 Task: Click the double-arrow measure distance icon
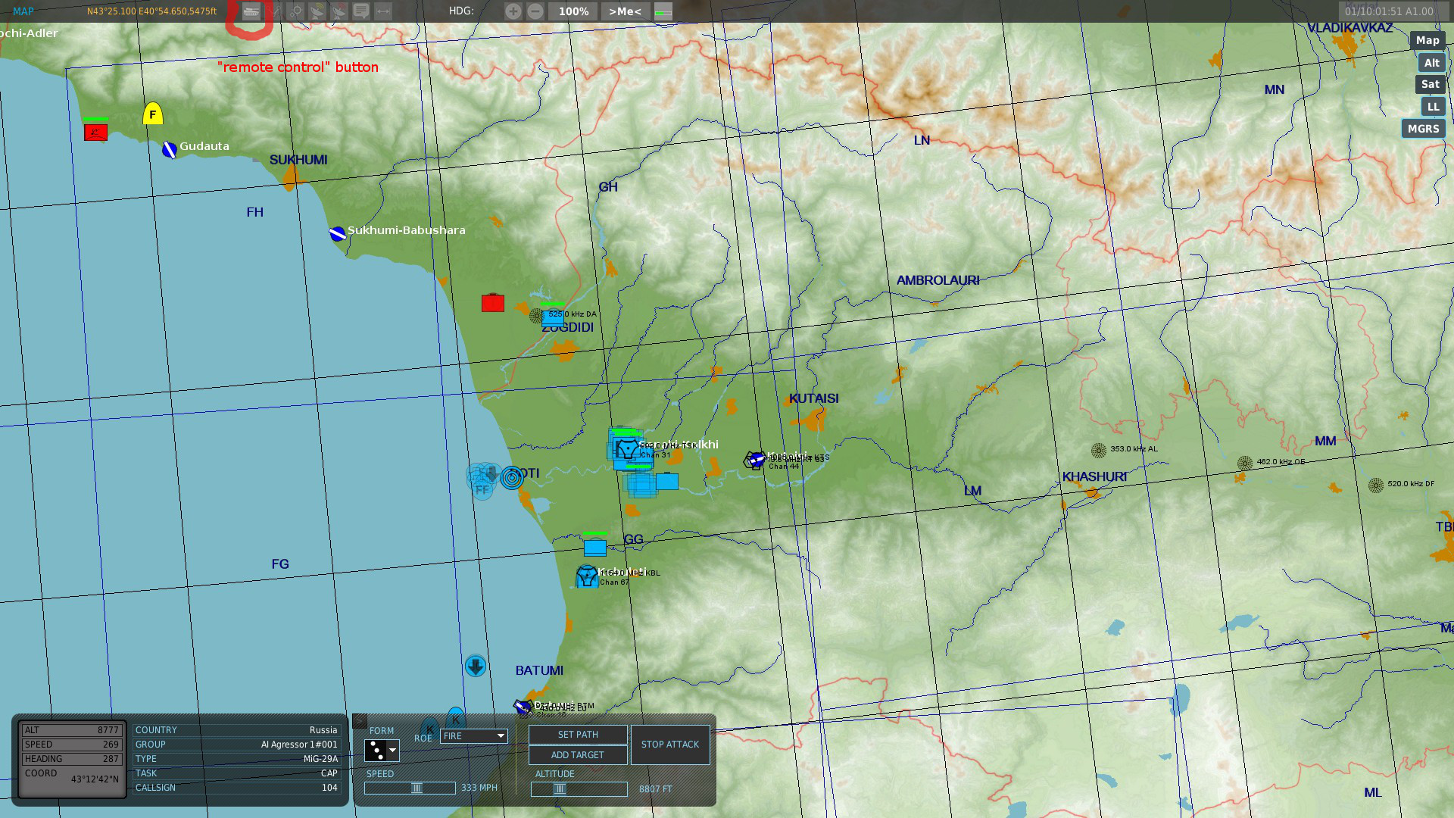383,11
